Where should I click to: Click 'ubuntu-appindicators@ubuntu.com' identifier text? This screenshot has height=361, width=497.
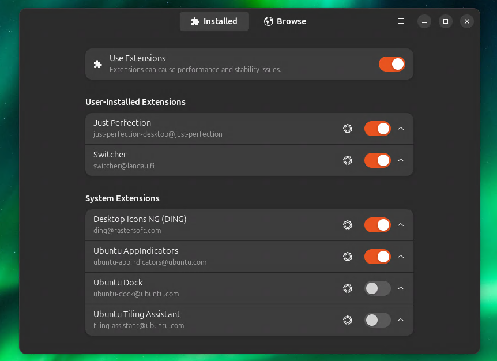pos(150,262)
